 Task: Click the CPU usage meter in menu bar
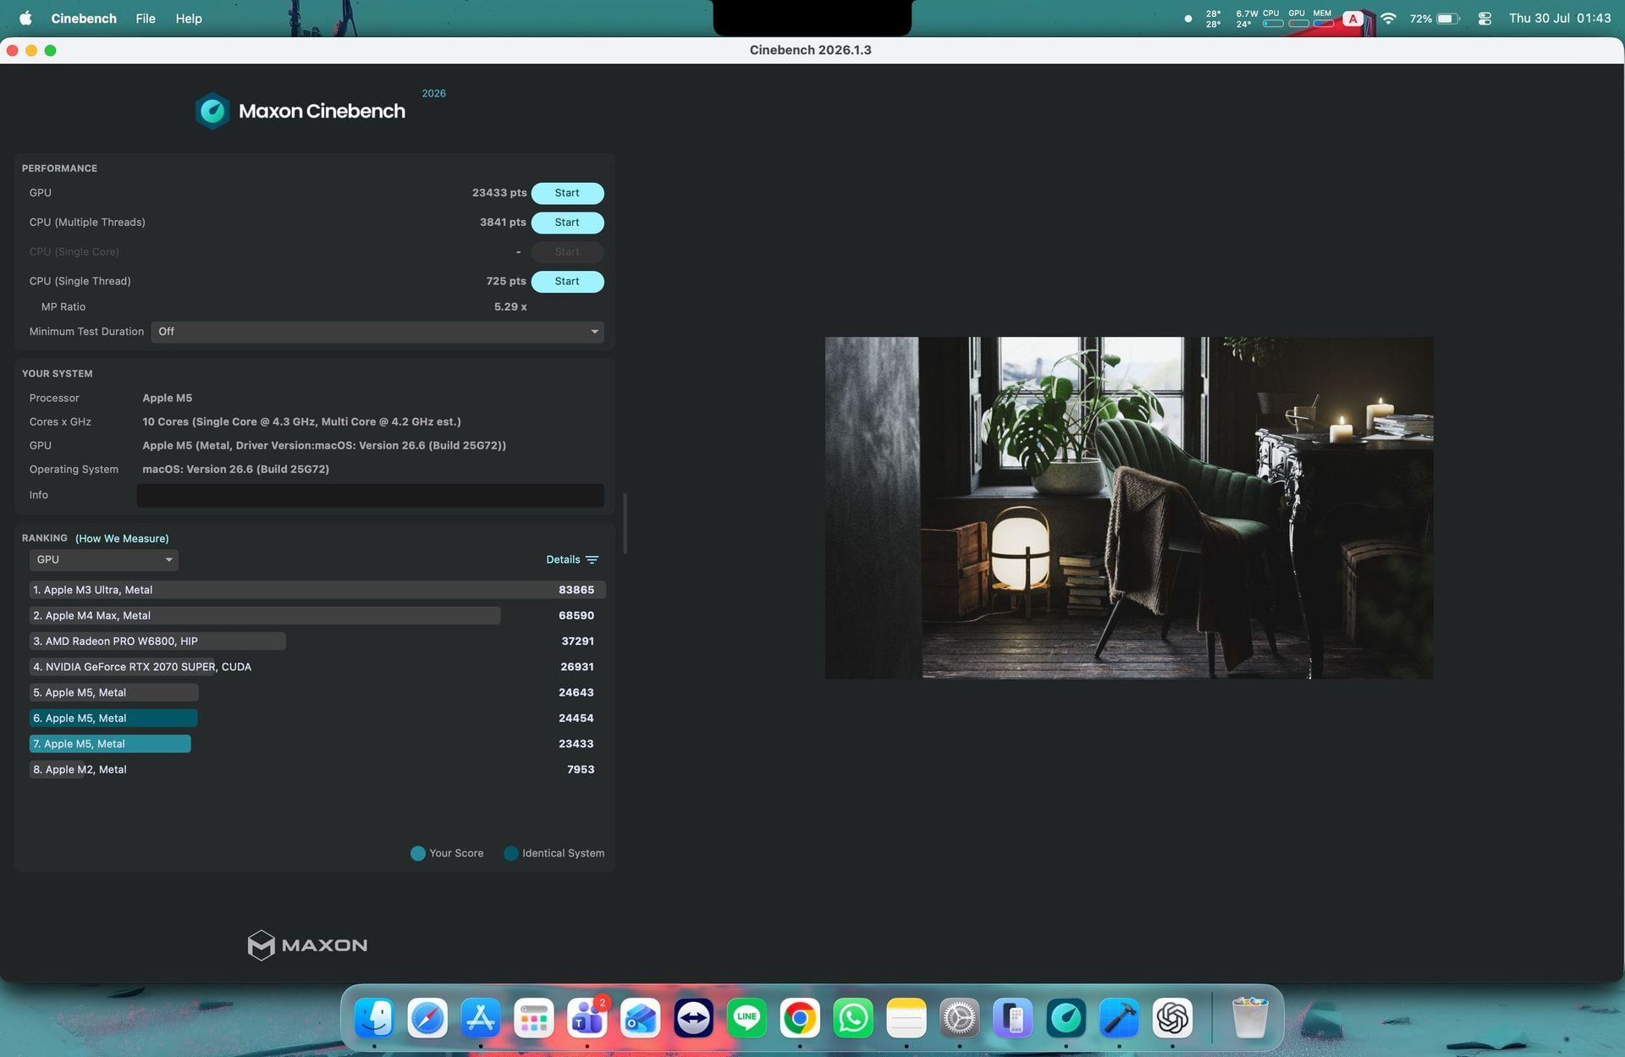point(1272,19)
